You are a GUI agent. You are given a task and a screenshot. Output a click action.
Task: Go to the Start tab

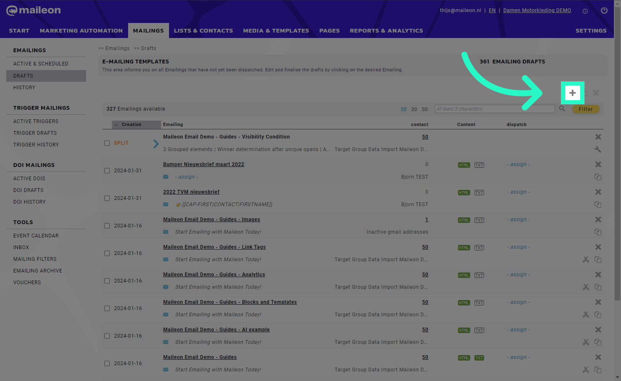coord(19,30)
